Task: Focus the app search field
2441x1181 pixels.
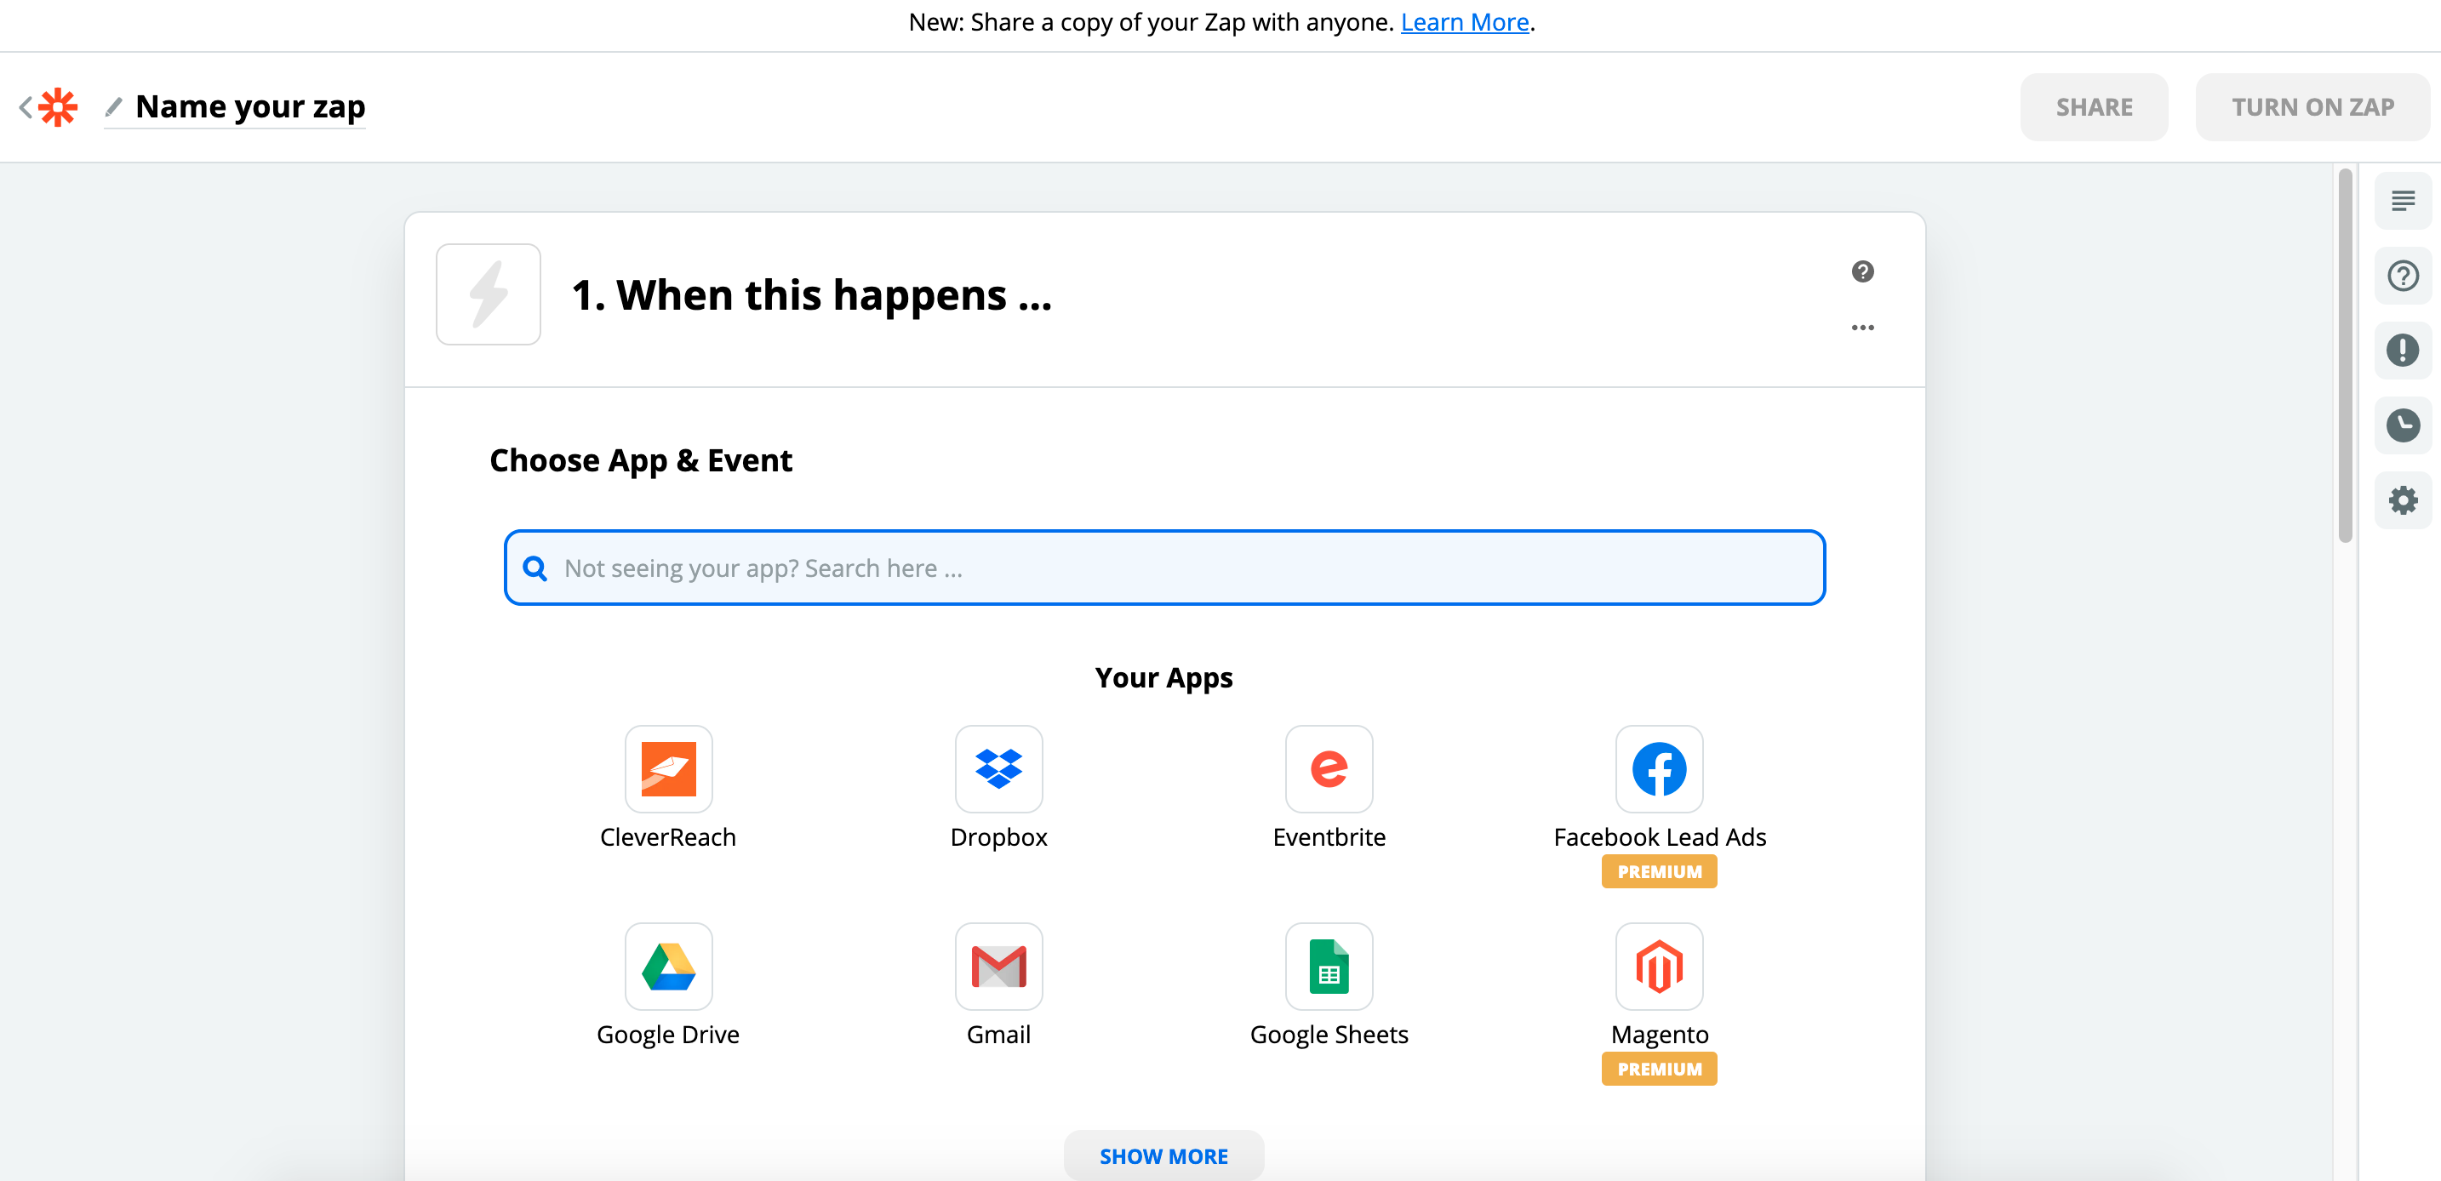Action: click(1163, 568)
